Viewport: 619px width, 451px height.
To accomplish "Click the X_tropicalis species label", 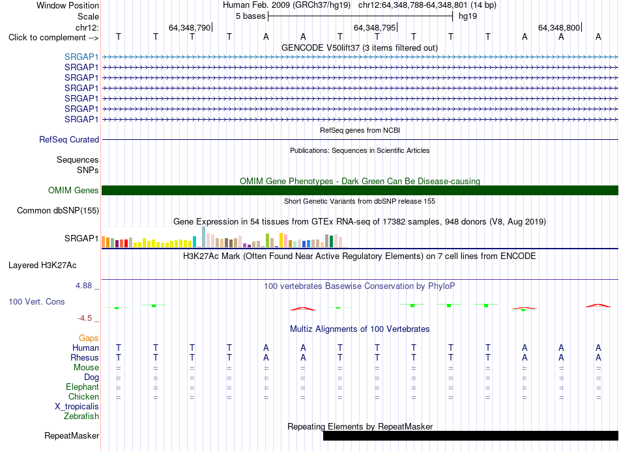I will tap(77, 407).
